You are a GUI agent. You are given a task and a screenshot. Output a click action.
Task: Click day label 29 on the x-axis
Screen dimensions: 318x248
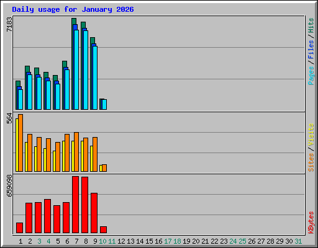pos(279,241)
